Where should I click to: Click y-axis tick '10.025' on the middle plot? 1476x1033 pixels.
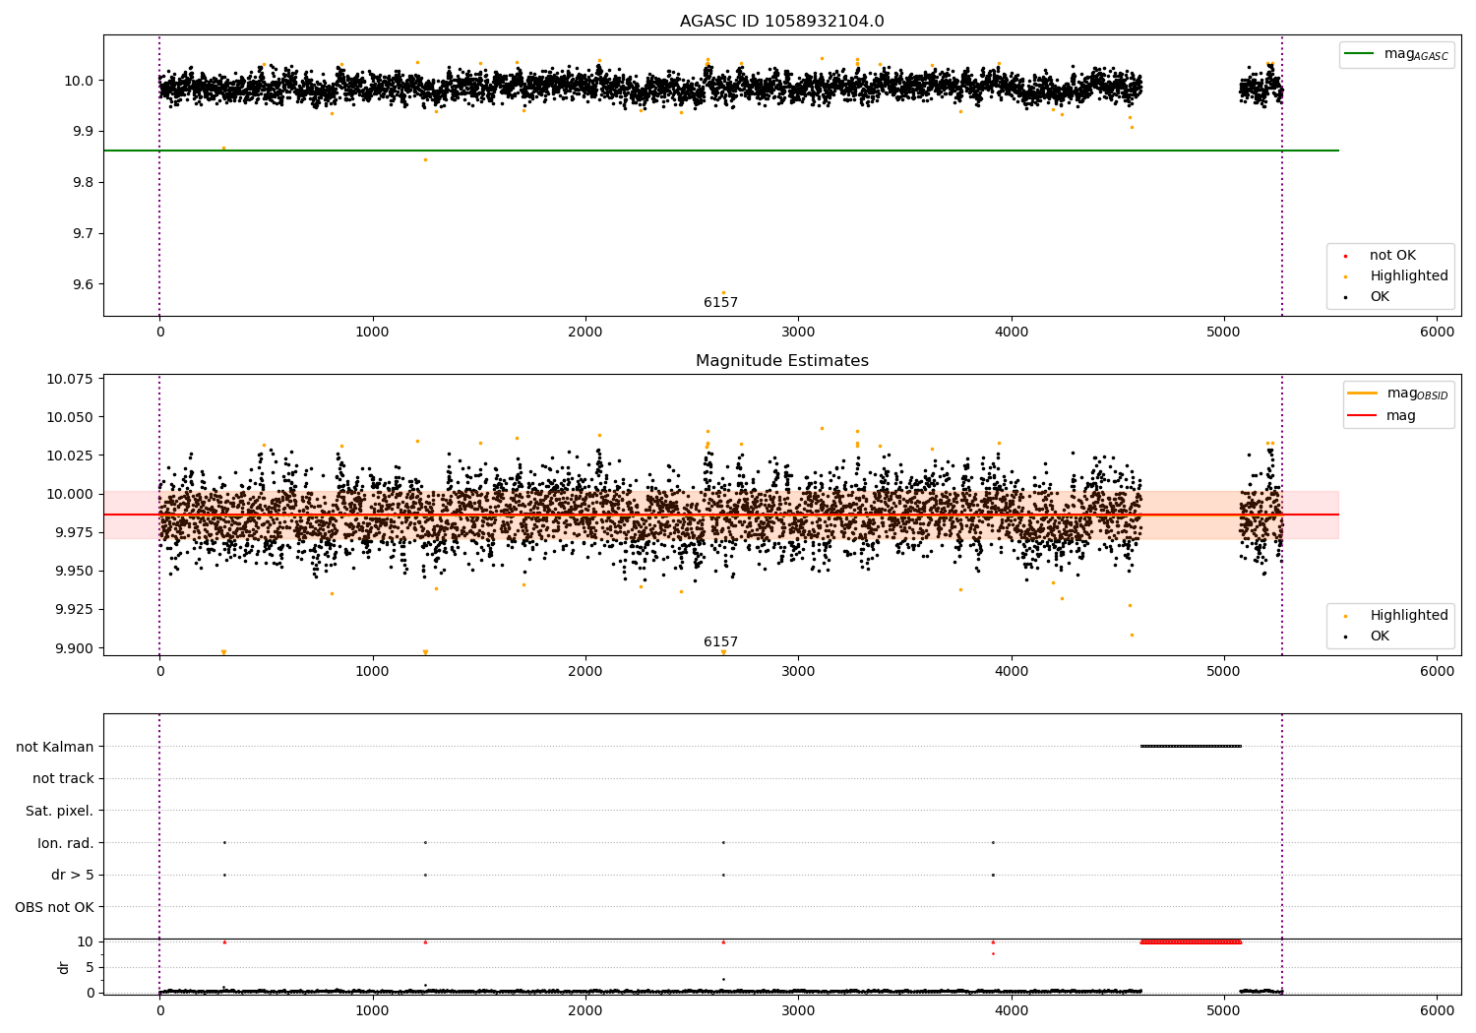(71, 456)
